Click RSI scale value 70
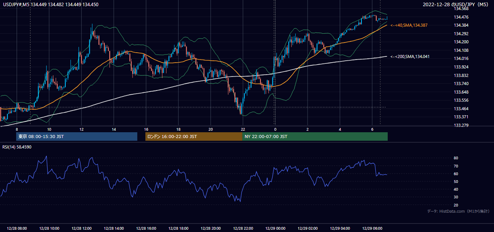Viewport: 494px width, 232px height. (456, 166)
